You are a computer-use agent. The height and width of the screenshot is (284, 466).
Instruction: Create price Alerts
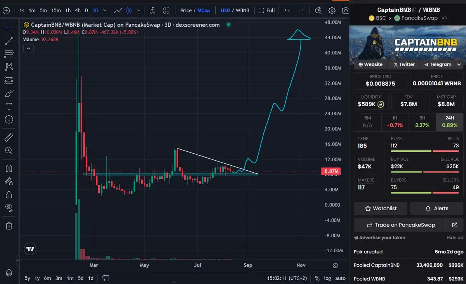click(x=436, y=208)
